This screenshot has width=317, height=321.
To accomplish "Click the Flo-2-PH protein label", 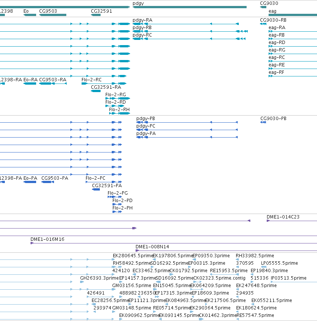I will pos(122,208).
